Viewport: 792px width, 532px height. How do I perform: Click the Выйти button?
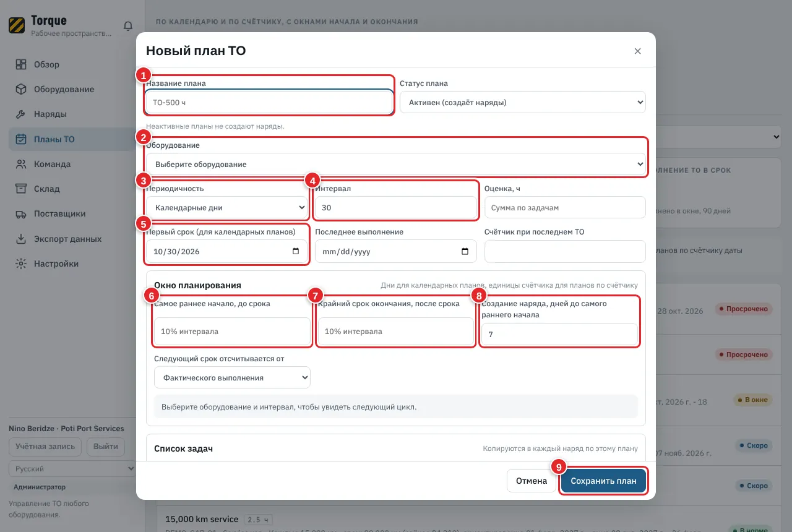point(106,447)
